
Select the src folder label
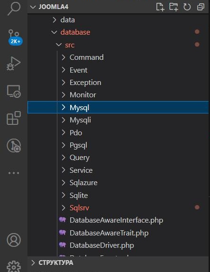click(70, 45)
